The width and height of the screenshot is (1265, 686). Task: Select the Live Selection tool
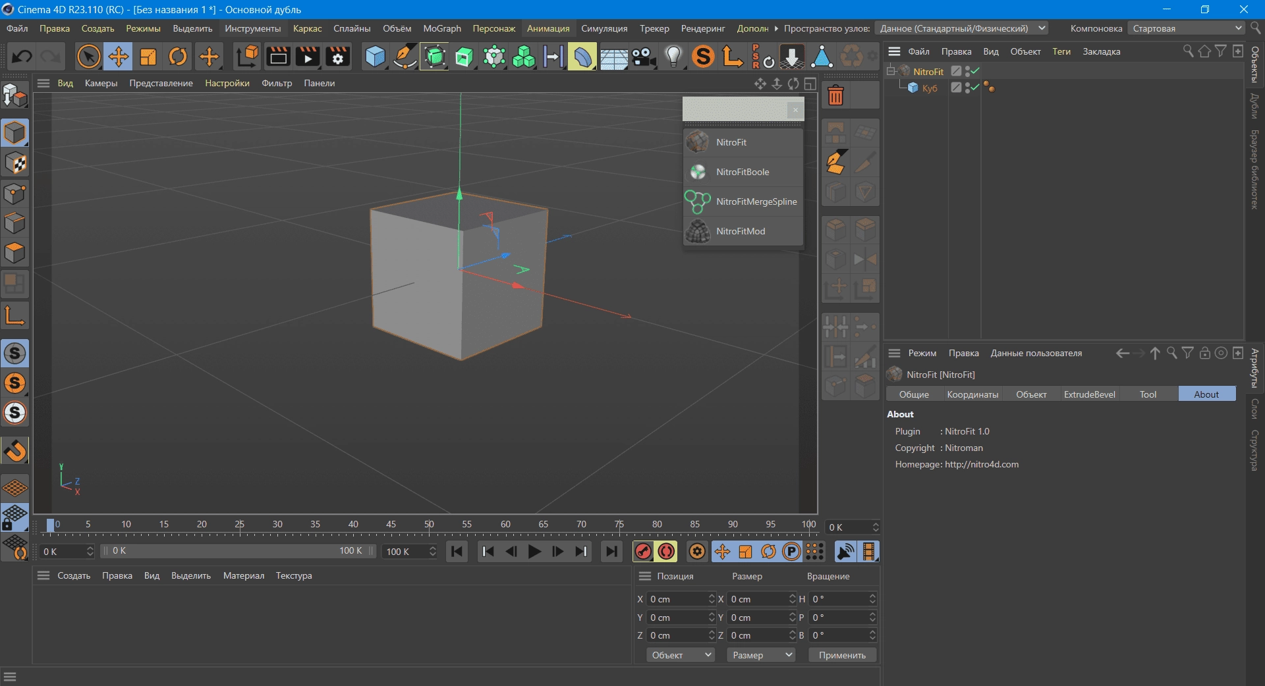tap(89, 57)
